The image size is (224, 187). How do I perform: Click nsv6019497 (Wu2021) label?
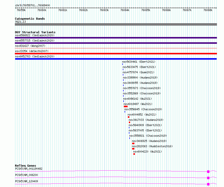coord(138,104)
